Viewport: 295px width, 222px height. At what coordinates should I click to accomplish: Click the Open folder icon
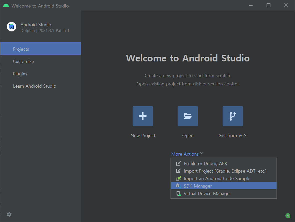click(187, 116)
